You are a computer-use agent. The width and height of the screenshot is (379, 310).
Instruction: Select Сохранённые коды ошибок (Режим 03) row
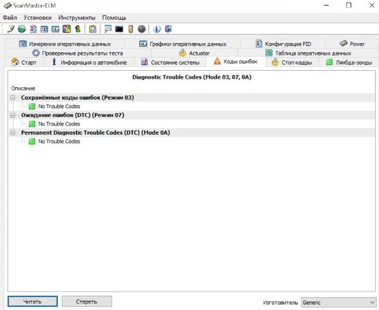point(192,98)
